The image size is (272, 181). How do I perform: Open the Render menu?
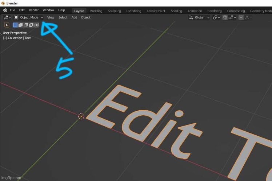point(33,10)
